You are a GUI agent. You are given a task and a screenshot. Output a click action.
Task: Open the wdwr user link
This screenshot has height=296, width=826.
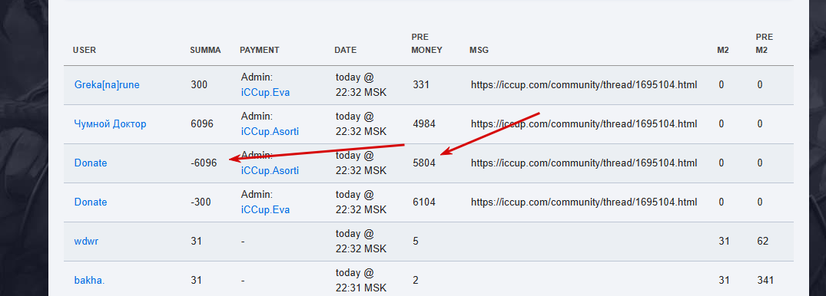[x=85, y=241]
